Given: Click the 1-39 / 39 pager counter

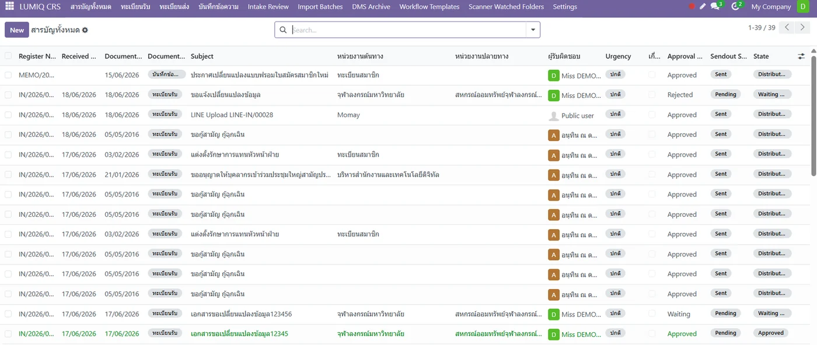Looking at the screenshot, I should (762, 27).
